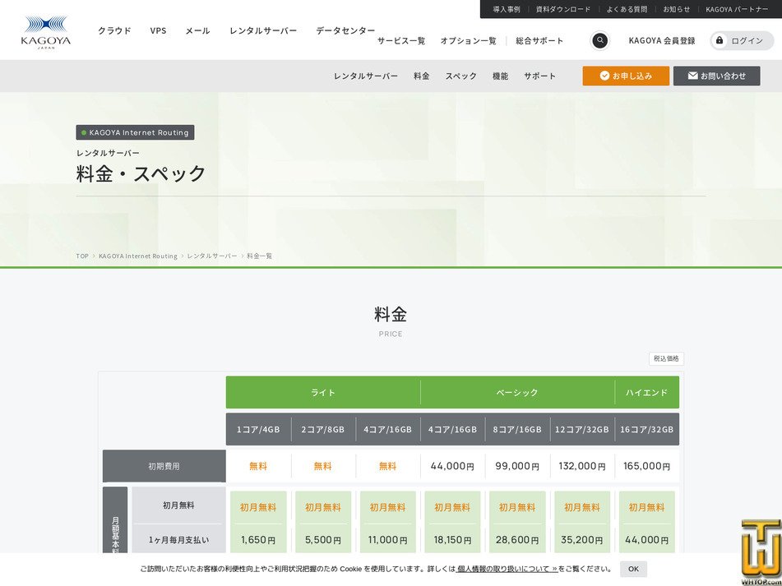Click the ログイン button

742,41
